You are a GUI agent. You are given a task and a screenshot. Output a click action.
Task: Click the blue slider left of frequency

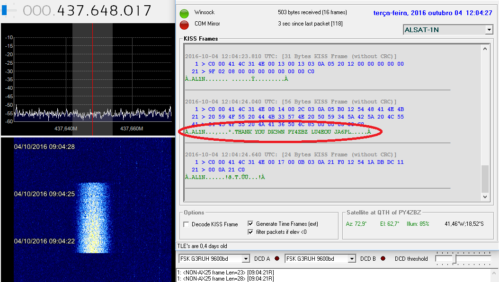tap(6, 10)
